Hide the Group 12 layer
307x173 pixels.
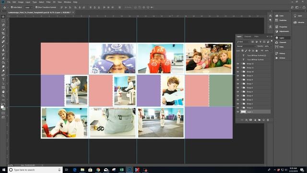[238, 63]
